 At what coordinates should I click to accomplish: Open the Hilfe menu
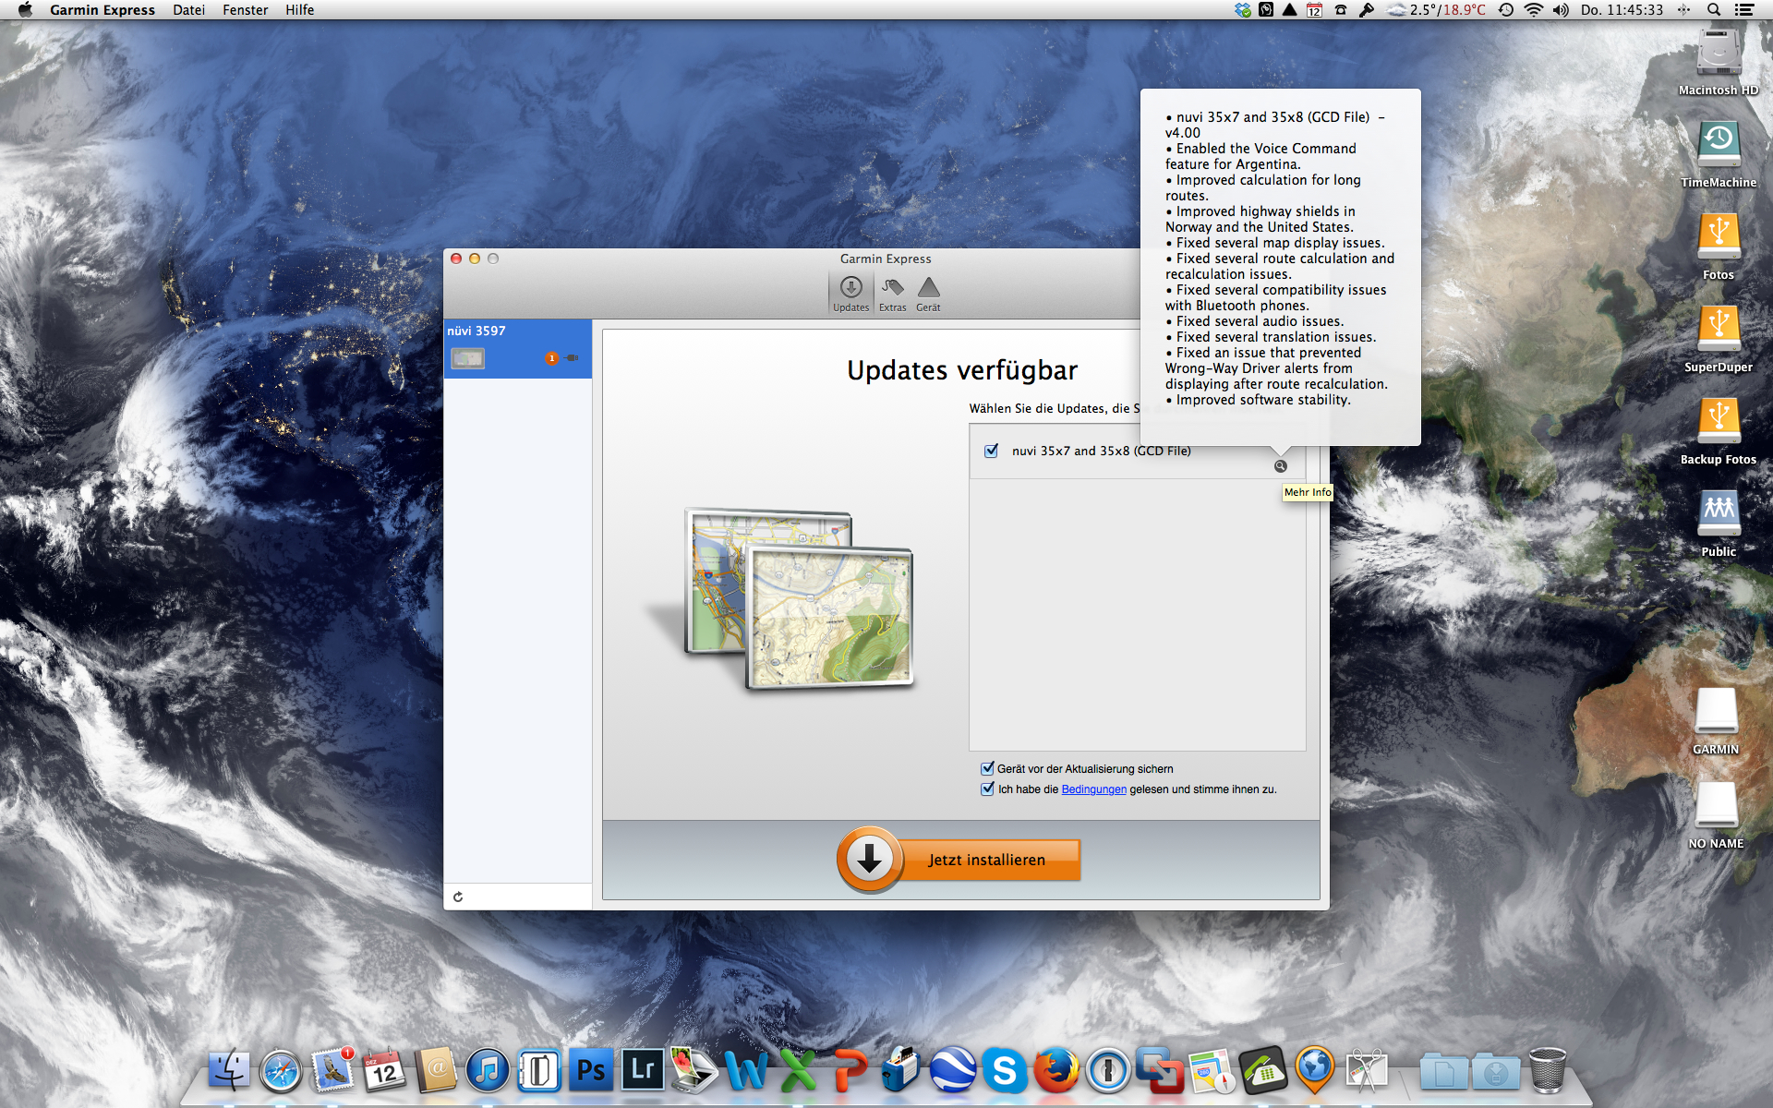tap(299, 10)
